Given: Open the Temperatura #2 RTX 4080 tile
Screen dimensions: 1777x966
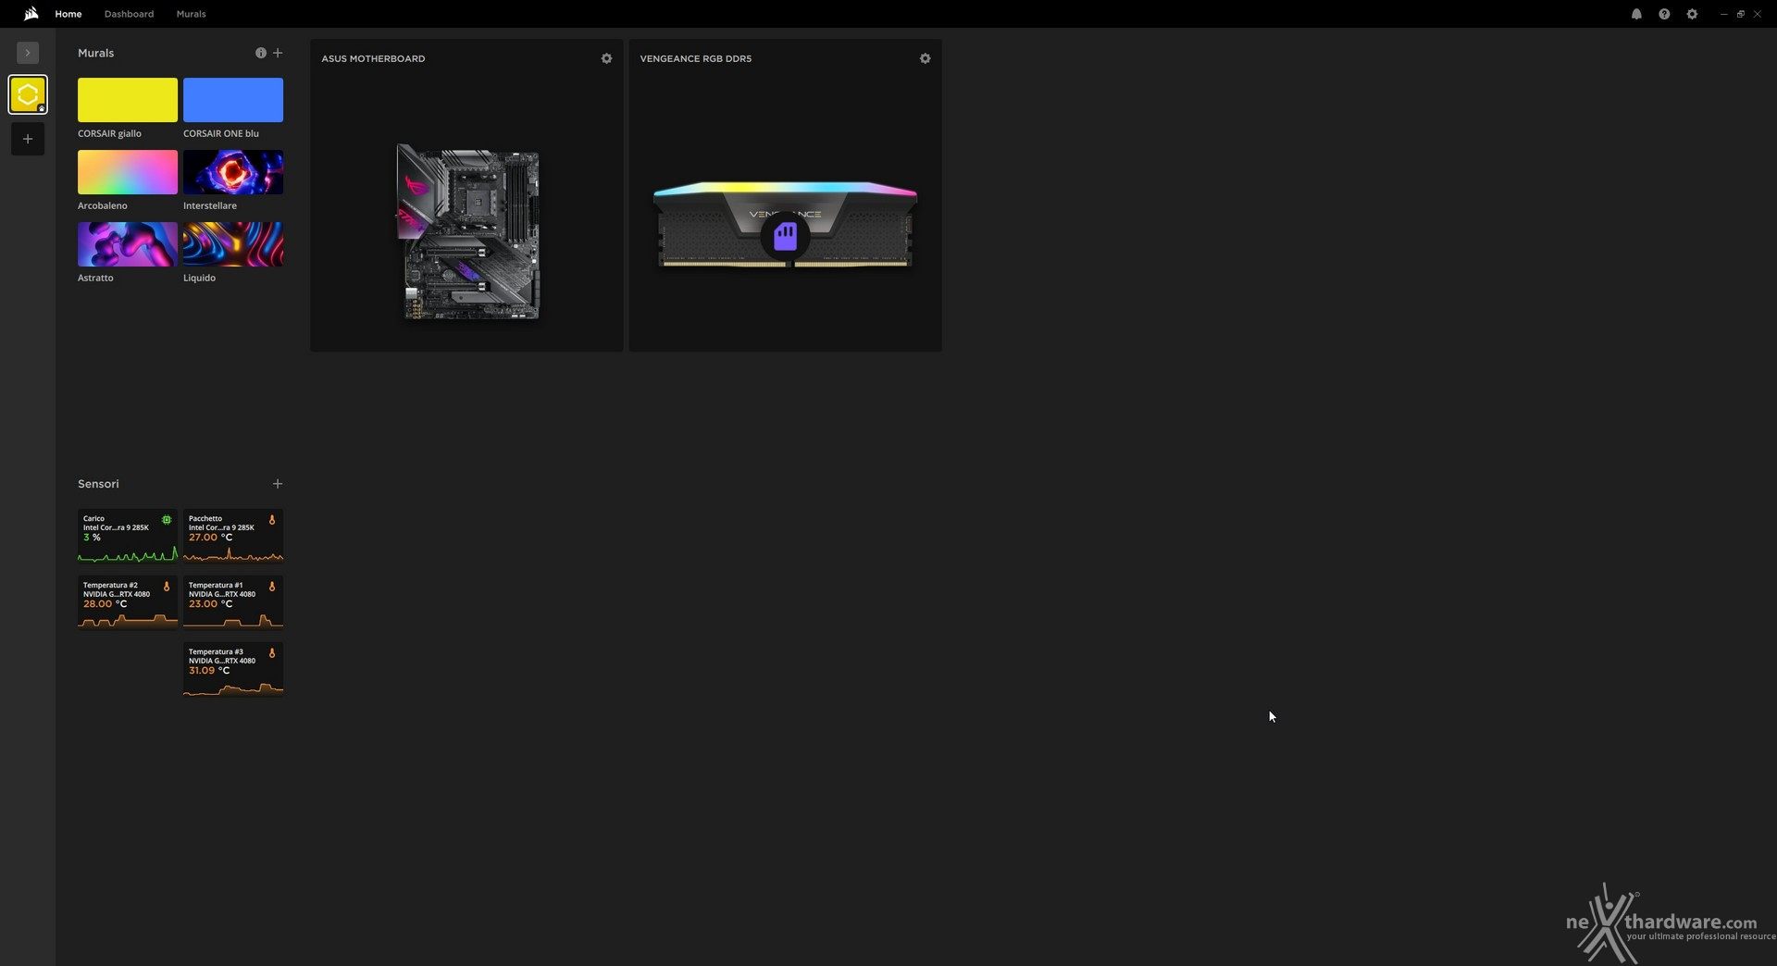Looking at the screenshot, I should (128, 602).
